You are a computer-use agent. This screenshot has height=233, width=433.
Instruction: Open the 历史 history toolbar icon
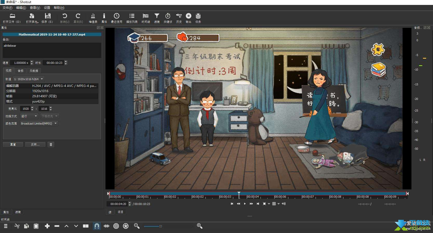[179, 18]
